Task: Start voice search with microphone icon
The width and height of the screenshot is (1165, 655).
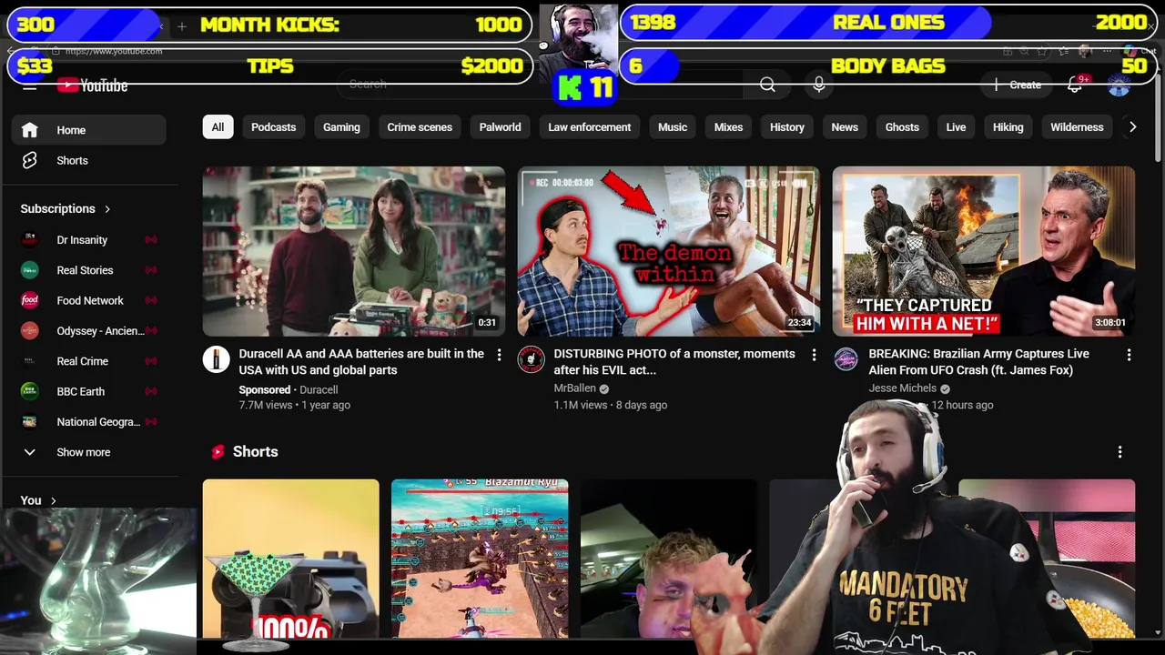Action: (819, 85)
